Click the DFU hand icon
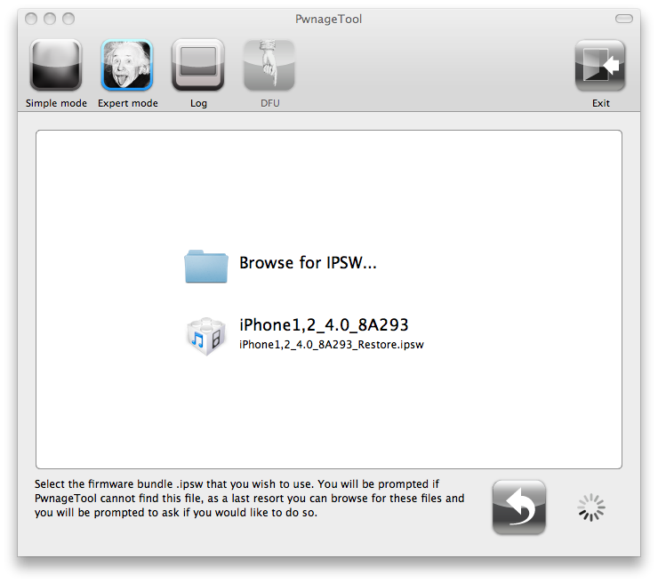The image size is (658, 583). click(269, 66)
